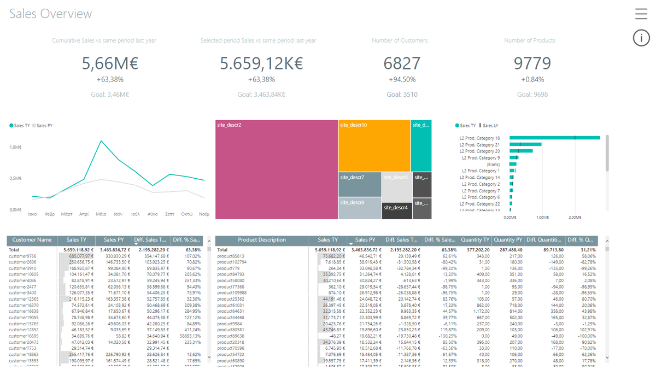Select the site_descr9 treemap tile
Image resolution: width=656 pixels, height=369 pixels.
396,187
